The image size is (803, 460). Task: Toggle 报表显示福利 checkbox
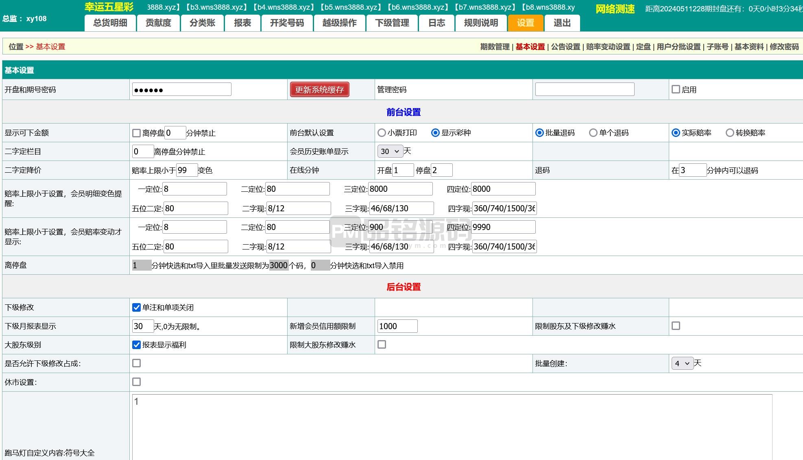pyautogui.click(x=137, y=345)
